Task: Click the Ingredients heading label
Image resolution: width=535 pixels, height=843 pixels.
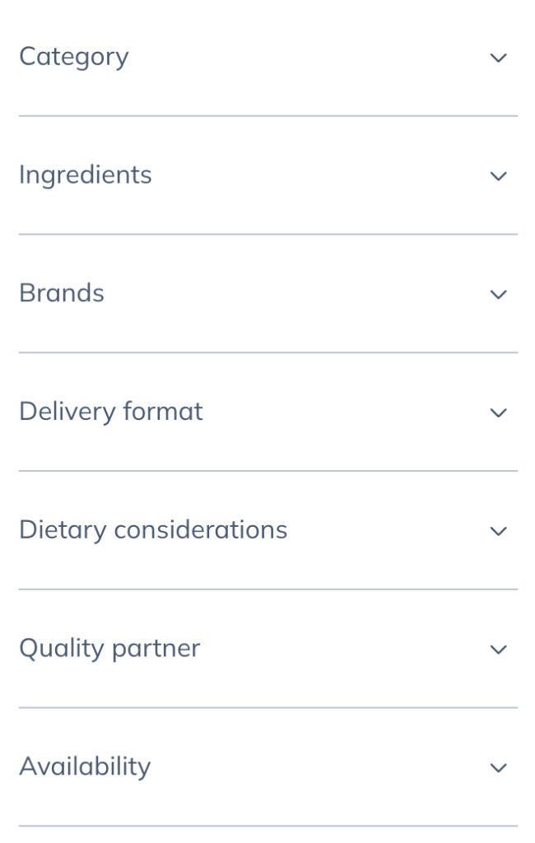Action: pyautogui.click(x=86, y=175)
